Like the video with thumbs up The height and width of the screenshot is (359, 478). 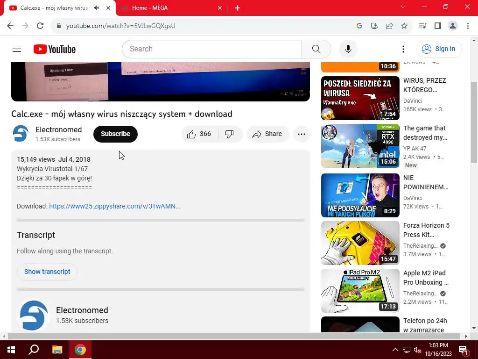(x=199, y=134)
